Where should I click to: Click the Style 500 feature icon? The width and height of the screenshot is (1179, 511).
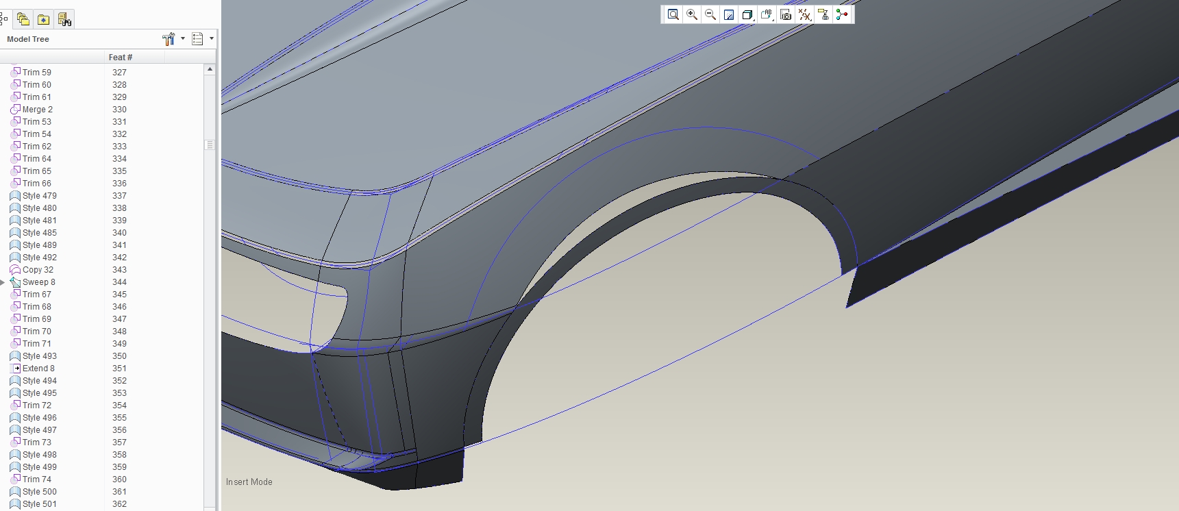(x=15, y=492)
